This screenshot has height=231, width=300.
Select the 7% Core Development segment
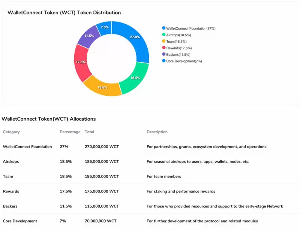pyautogui.click(x=105, y=27)
